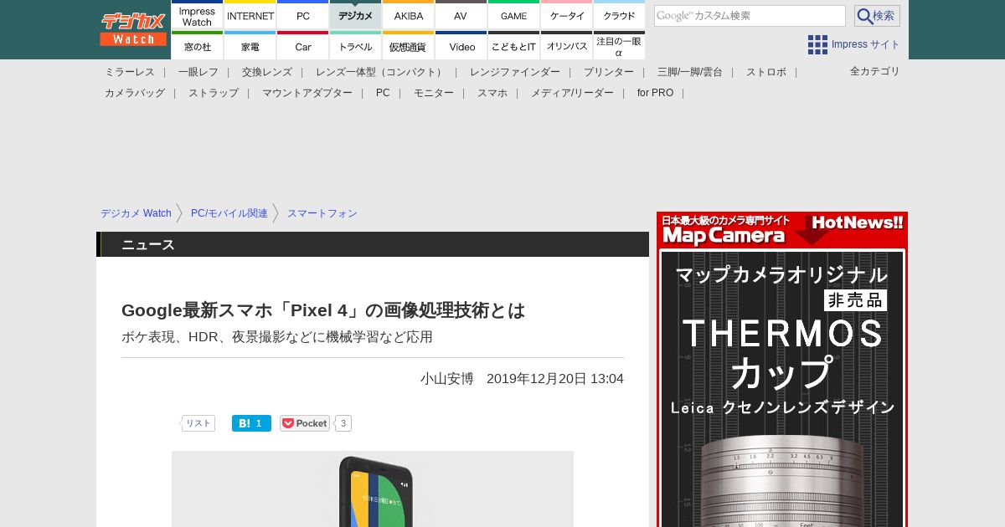Go to the 一眼レフ category

coord(198,72)
